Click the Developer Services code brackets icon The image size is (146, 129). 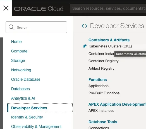click(x=85, y=26)
